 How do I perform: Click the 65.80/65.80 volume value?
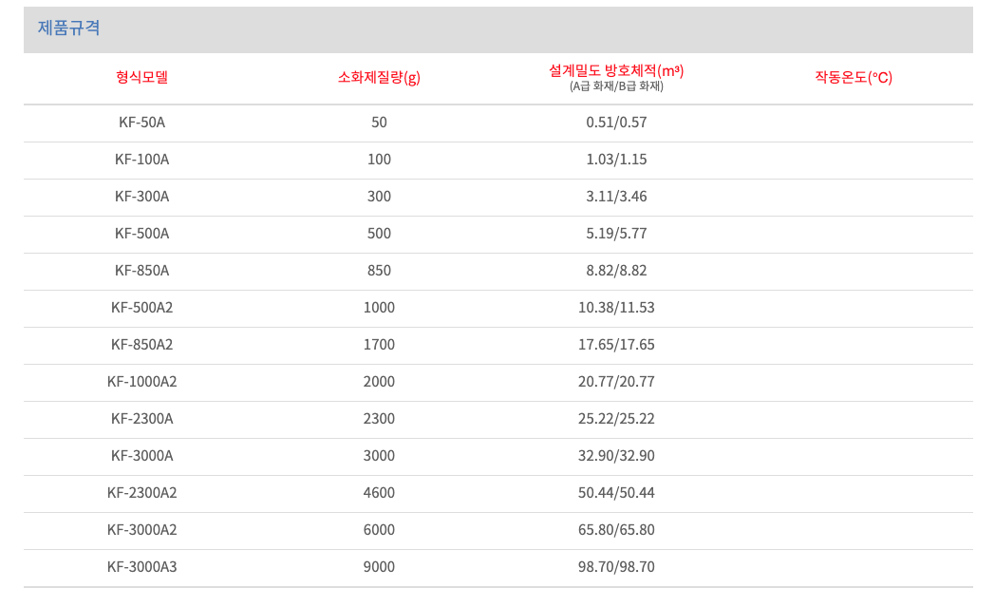(616, 530)
